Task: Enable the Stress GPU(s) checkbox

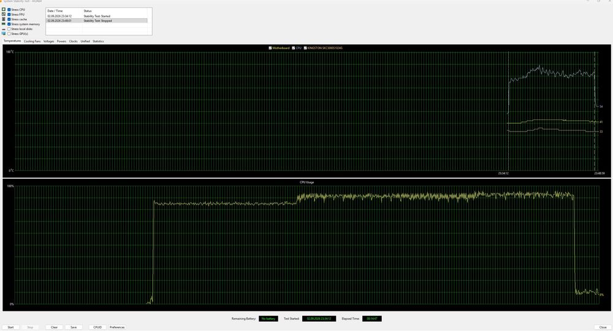Action: [9, 34]
